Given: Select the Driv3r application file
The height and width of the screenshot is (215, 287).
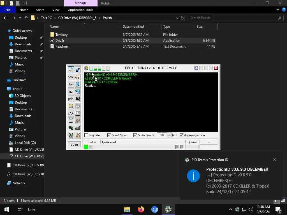Looking at the screenshot, I should [x=133, y=40].
